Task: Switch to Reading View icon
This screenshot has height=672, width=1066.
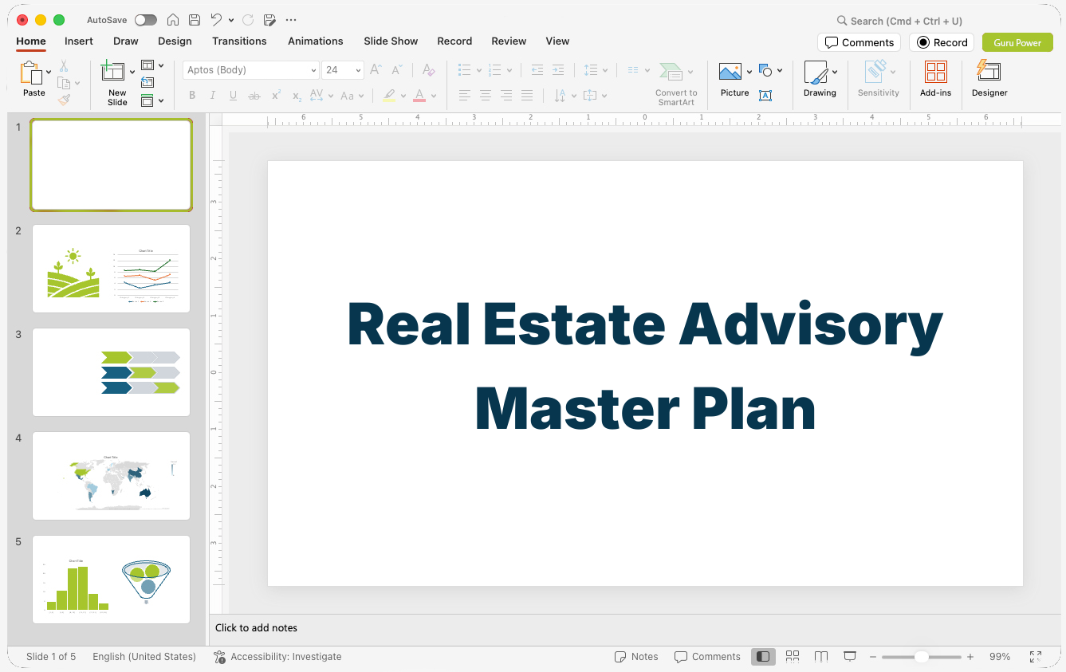Action: click(x=821, y=657)
